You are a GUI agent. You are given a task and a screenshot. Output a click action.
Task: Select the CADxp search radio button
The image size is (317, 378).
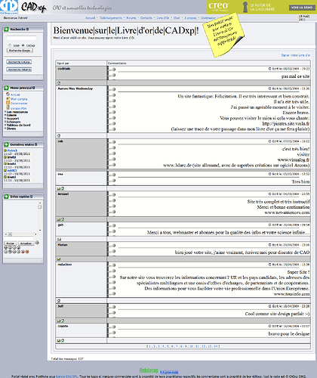click(x=23, y=45)
